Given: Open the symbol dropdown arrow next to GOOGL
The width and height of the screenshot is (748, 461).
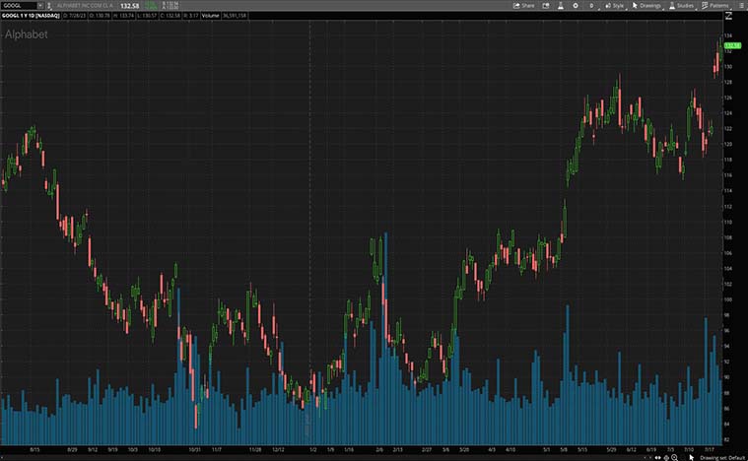Looking at the screenshot, I should pos(40,6).
